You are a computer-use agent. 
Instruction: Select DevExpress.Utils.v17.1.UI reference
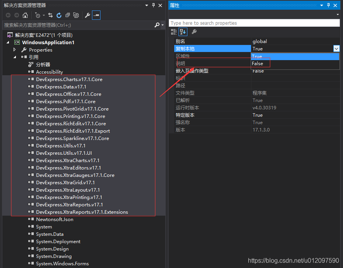64,153
